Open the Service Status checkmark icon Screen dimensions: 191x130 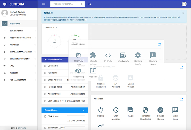pyautogui.click(x=160, y=110)
